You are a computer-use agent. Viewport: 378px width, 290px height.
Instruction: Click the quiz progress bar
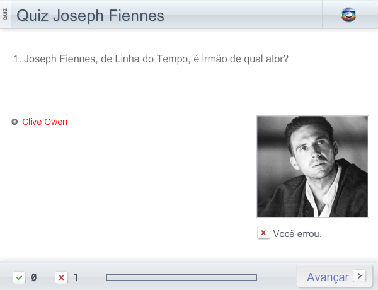(x=182, y=277)
